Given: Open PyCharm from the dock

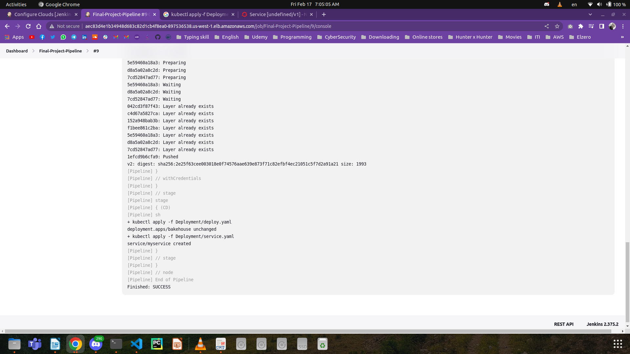Looking at the screenshot, I should [x=157, y=344].
